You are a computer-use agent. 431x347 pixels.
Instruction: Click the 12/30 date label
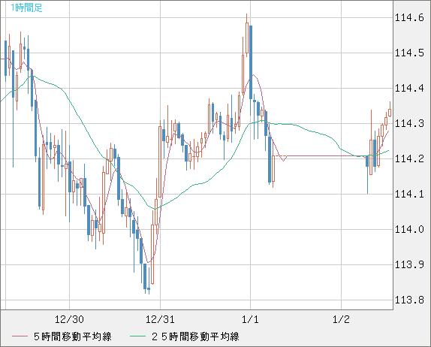(69, 319)
